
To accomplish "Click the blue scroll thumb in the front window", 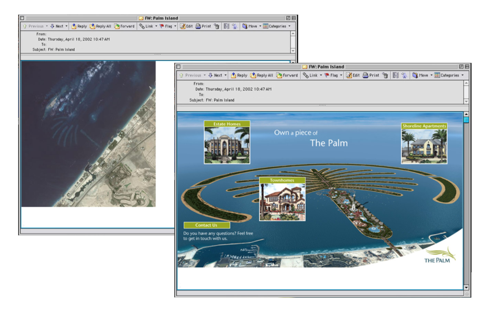I will [466, 120].
